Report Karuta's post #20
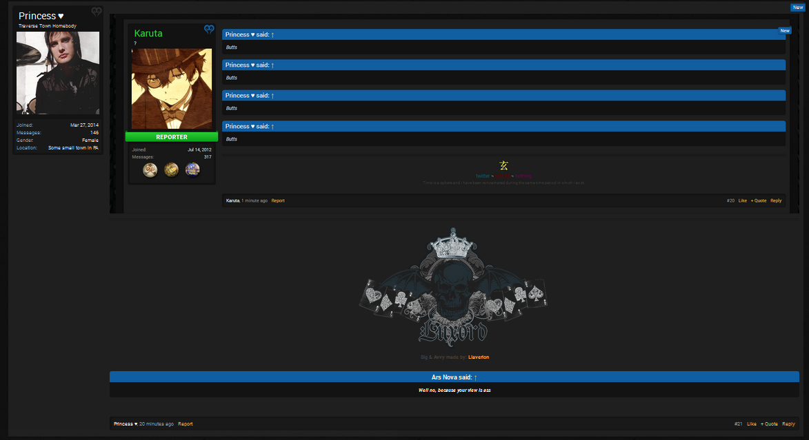809x440 pixels. [x=278, y=200]
